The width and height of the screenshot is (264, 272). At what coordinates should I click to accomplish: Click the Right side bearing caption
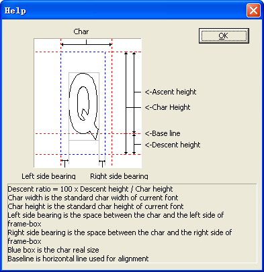pyautogui.click(x=119, y=176)
